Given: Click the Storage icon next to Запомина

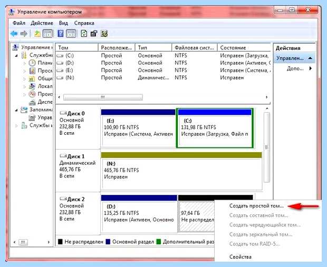Looking at the screenshot, I should [x=24, y=110].
